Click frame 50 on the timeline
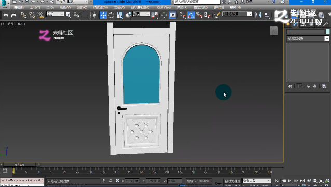The height and width of the screenshot is (187, 331). pos(142,172)
